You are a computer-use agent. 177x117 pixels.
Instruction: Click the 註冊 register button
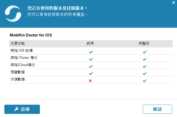[22, 109]
